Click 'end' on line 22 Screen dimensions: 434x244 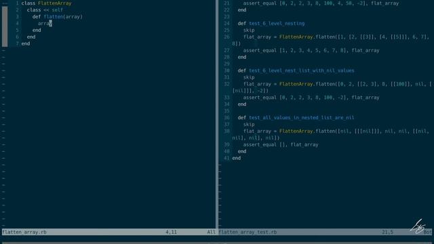pyautogui.click(x=242, y=10)
